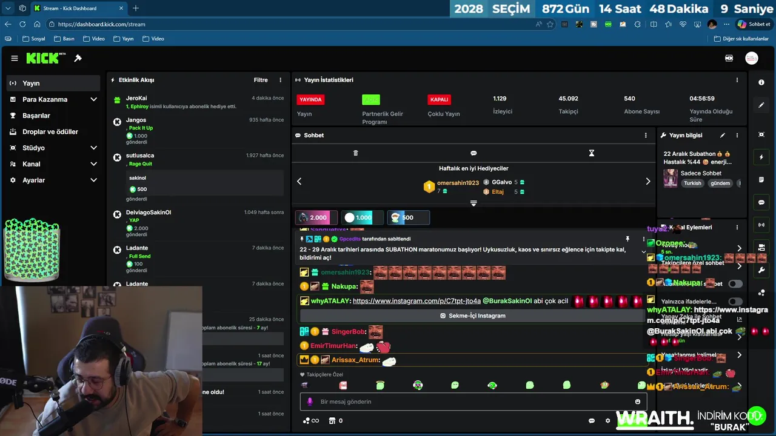Click the lightning bolt icon in right sidebar
This screenshot has width=776, height=436.
point(761,157)
